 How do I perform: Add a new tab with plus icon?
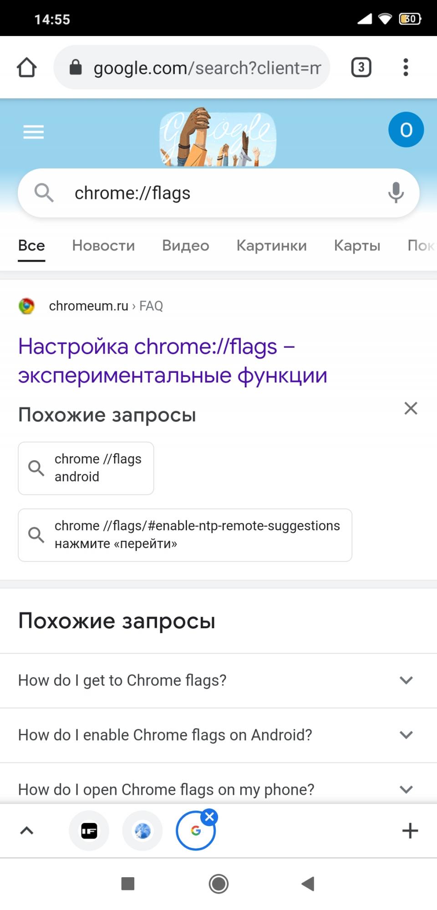[x=410, y=831]
